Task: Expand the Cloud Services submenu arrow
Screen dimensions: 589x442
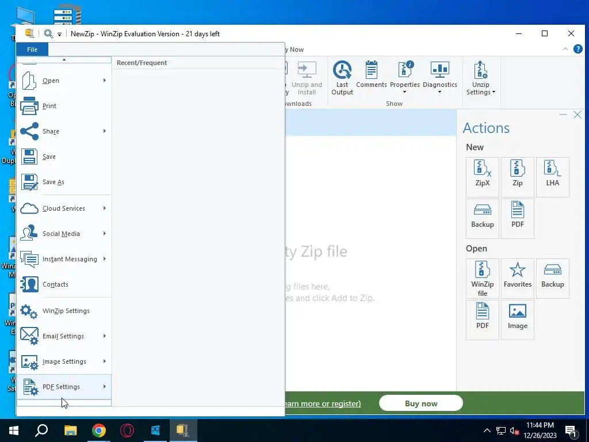Action: [105, 208]
